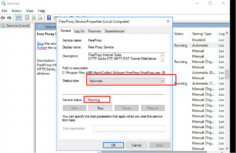
Task: Open the View menu
Action: [30, 11]
